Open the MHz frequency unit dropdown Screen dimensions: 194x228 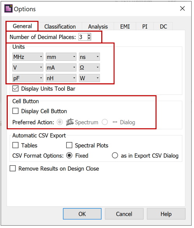tap(28, 57)
